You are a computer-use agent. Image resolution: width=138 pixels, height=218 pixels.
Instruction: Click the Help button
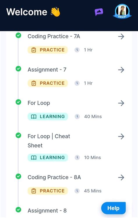pyautogui.click(x=113, y=208)
